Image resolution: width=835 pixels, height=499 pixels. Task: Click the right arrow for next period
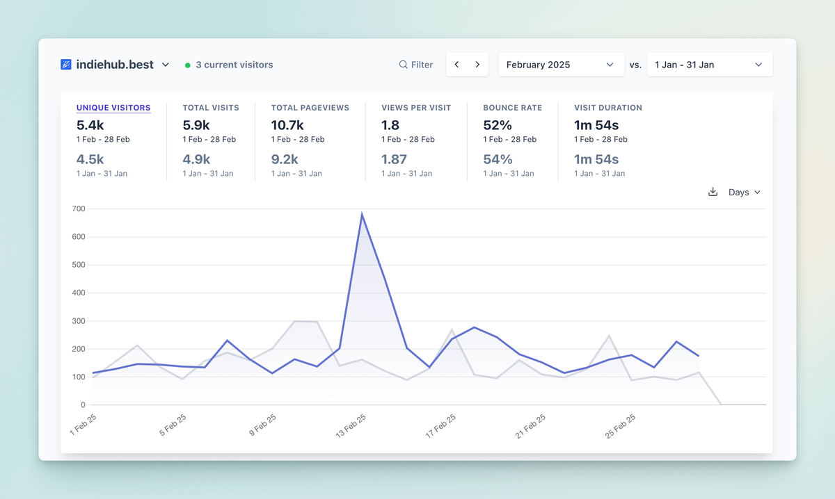coord(478,64)
